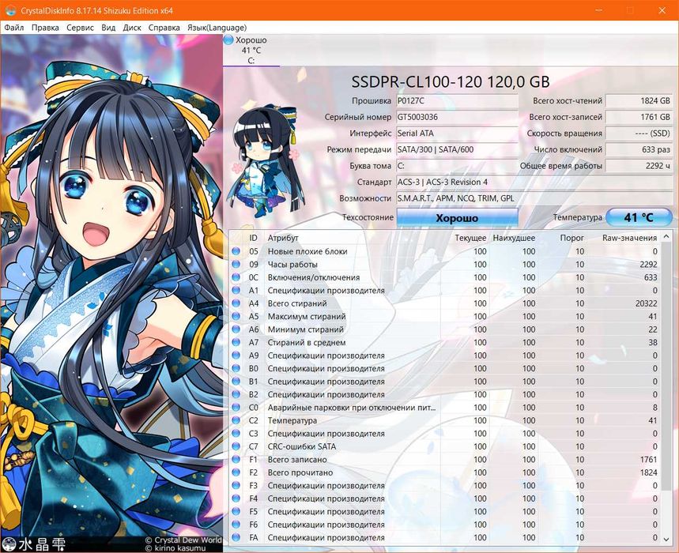
Task: Click the Стандарт field ACS-3 Revision 4
Action: point(534,182)
